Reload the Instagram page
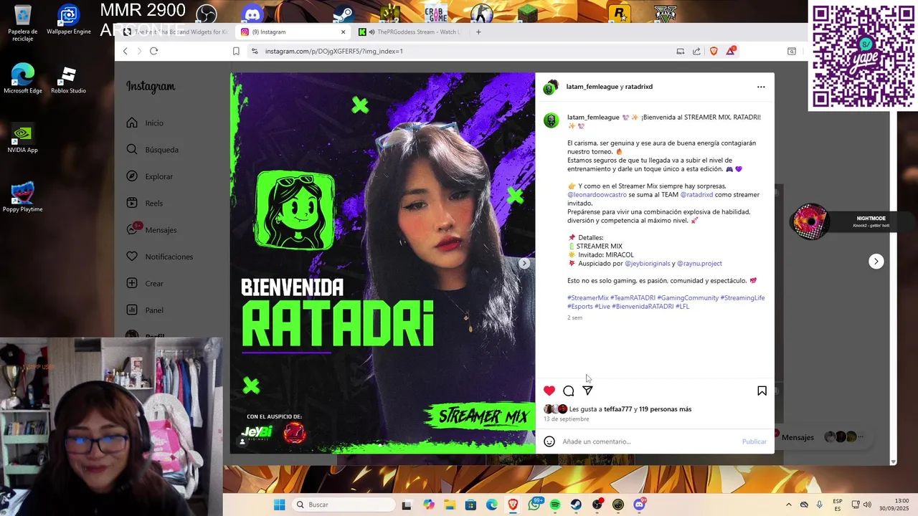The image size is (918, 516). [x=153, y=51]
